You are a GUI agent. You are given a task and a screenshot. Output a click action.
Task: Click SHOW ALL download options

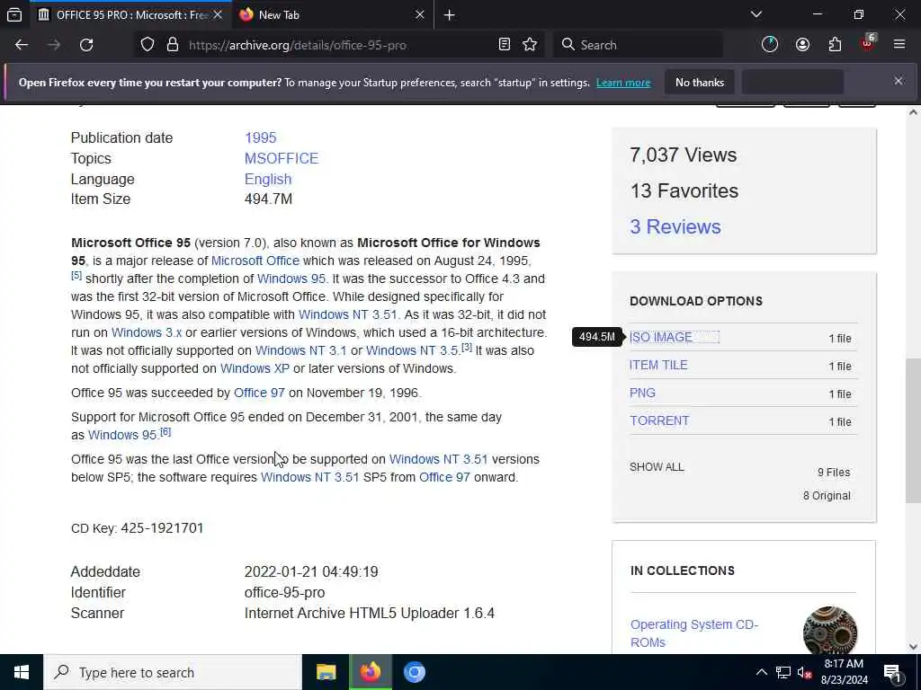coord(657,467)
